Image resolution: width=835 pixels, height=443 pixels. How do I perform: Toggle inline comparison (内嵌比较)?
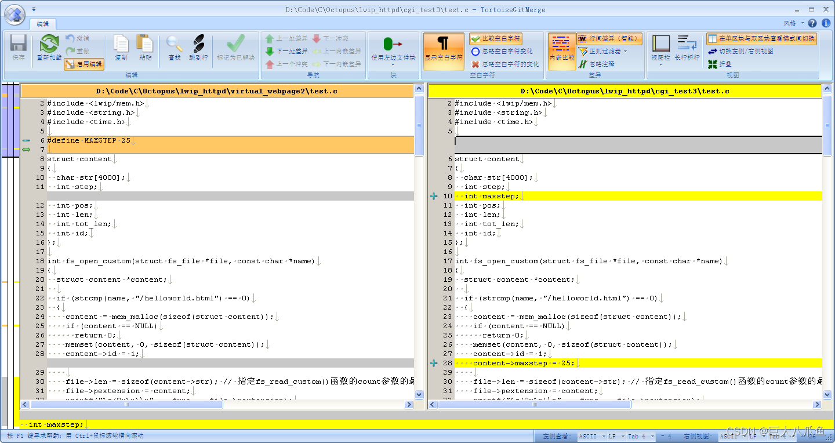click(561, 51)
